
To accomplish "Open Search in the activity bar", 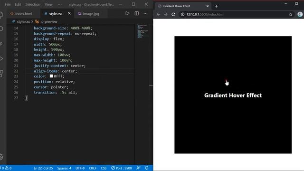I will [1, 28].
